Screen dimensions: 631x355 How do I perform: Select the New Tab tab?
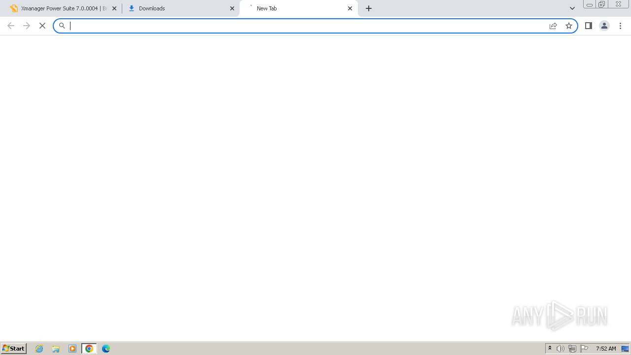click(x=298, y=8)
